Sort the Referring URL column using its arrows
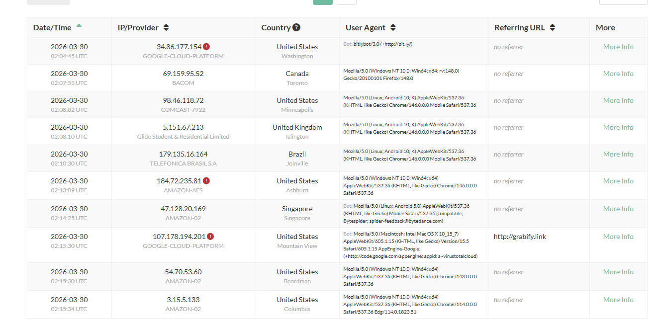The height and width of the screenshot is (323, 649). [553, 28]
